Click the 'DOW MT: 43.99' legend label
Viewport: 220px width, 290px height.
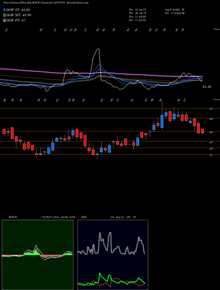18,15
